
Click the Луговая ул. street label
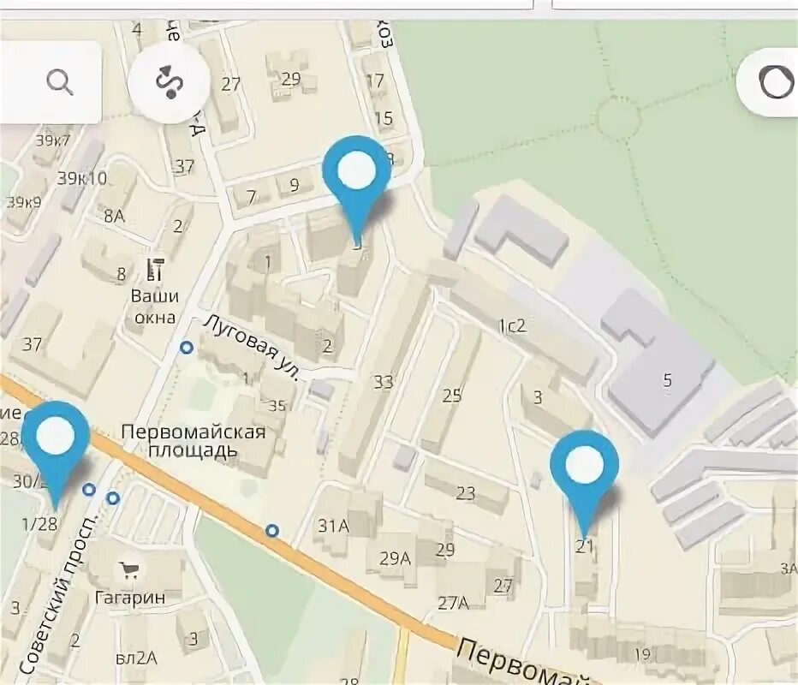(x=251, y=347)
